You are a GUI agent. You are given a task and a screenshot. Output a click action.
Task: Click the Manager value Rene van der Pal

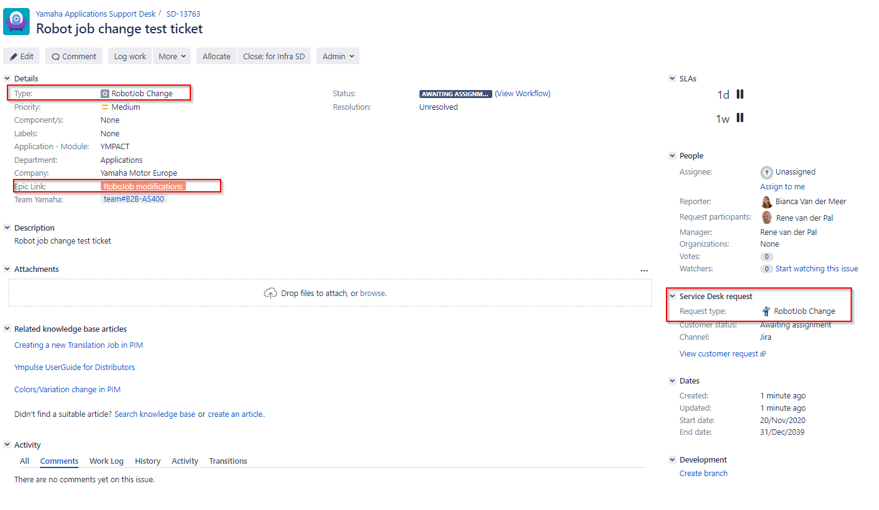pos(788,232)
